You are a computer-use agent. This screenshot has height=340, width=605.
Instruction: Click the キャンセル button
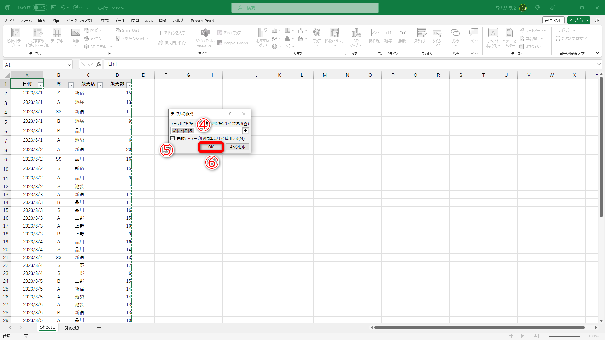click(237, 147)
